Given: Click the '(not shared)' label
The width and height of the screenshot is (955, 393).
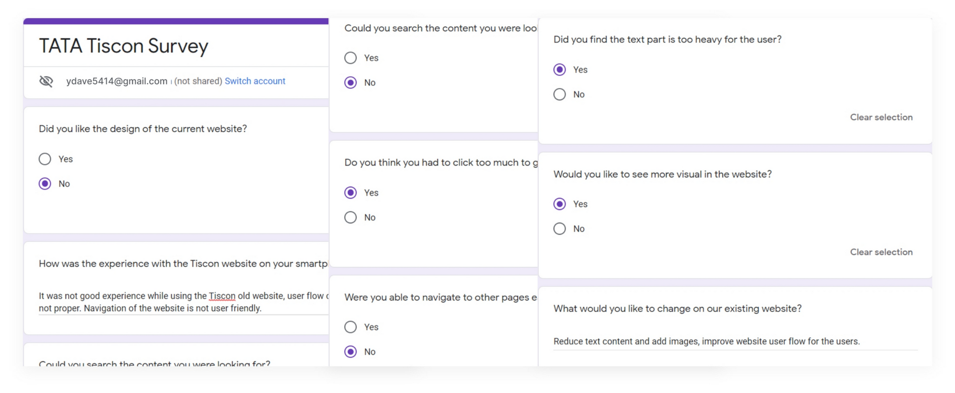Looking at the screenshot, I should coord(198,81).
